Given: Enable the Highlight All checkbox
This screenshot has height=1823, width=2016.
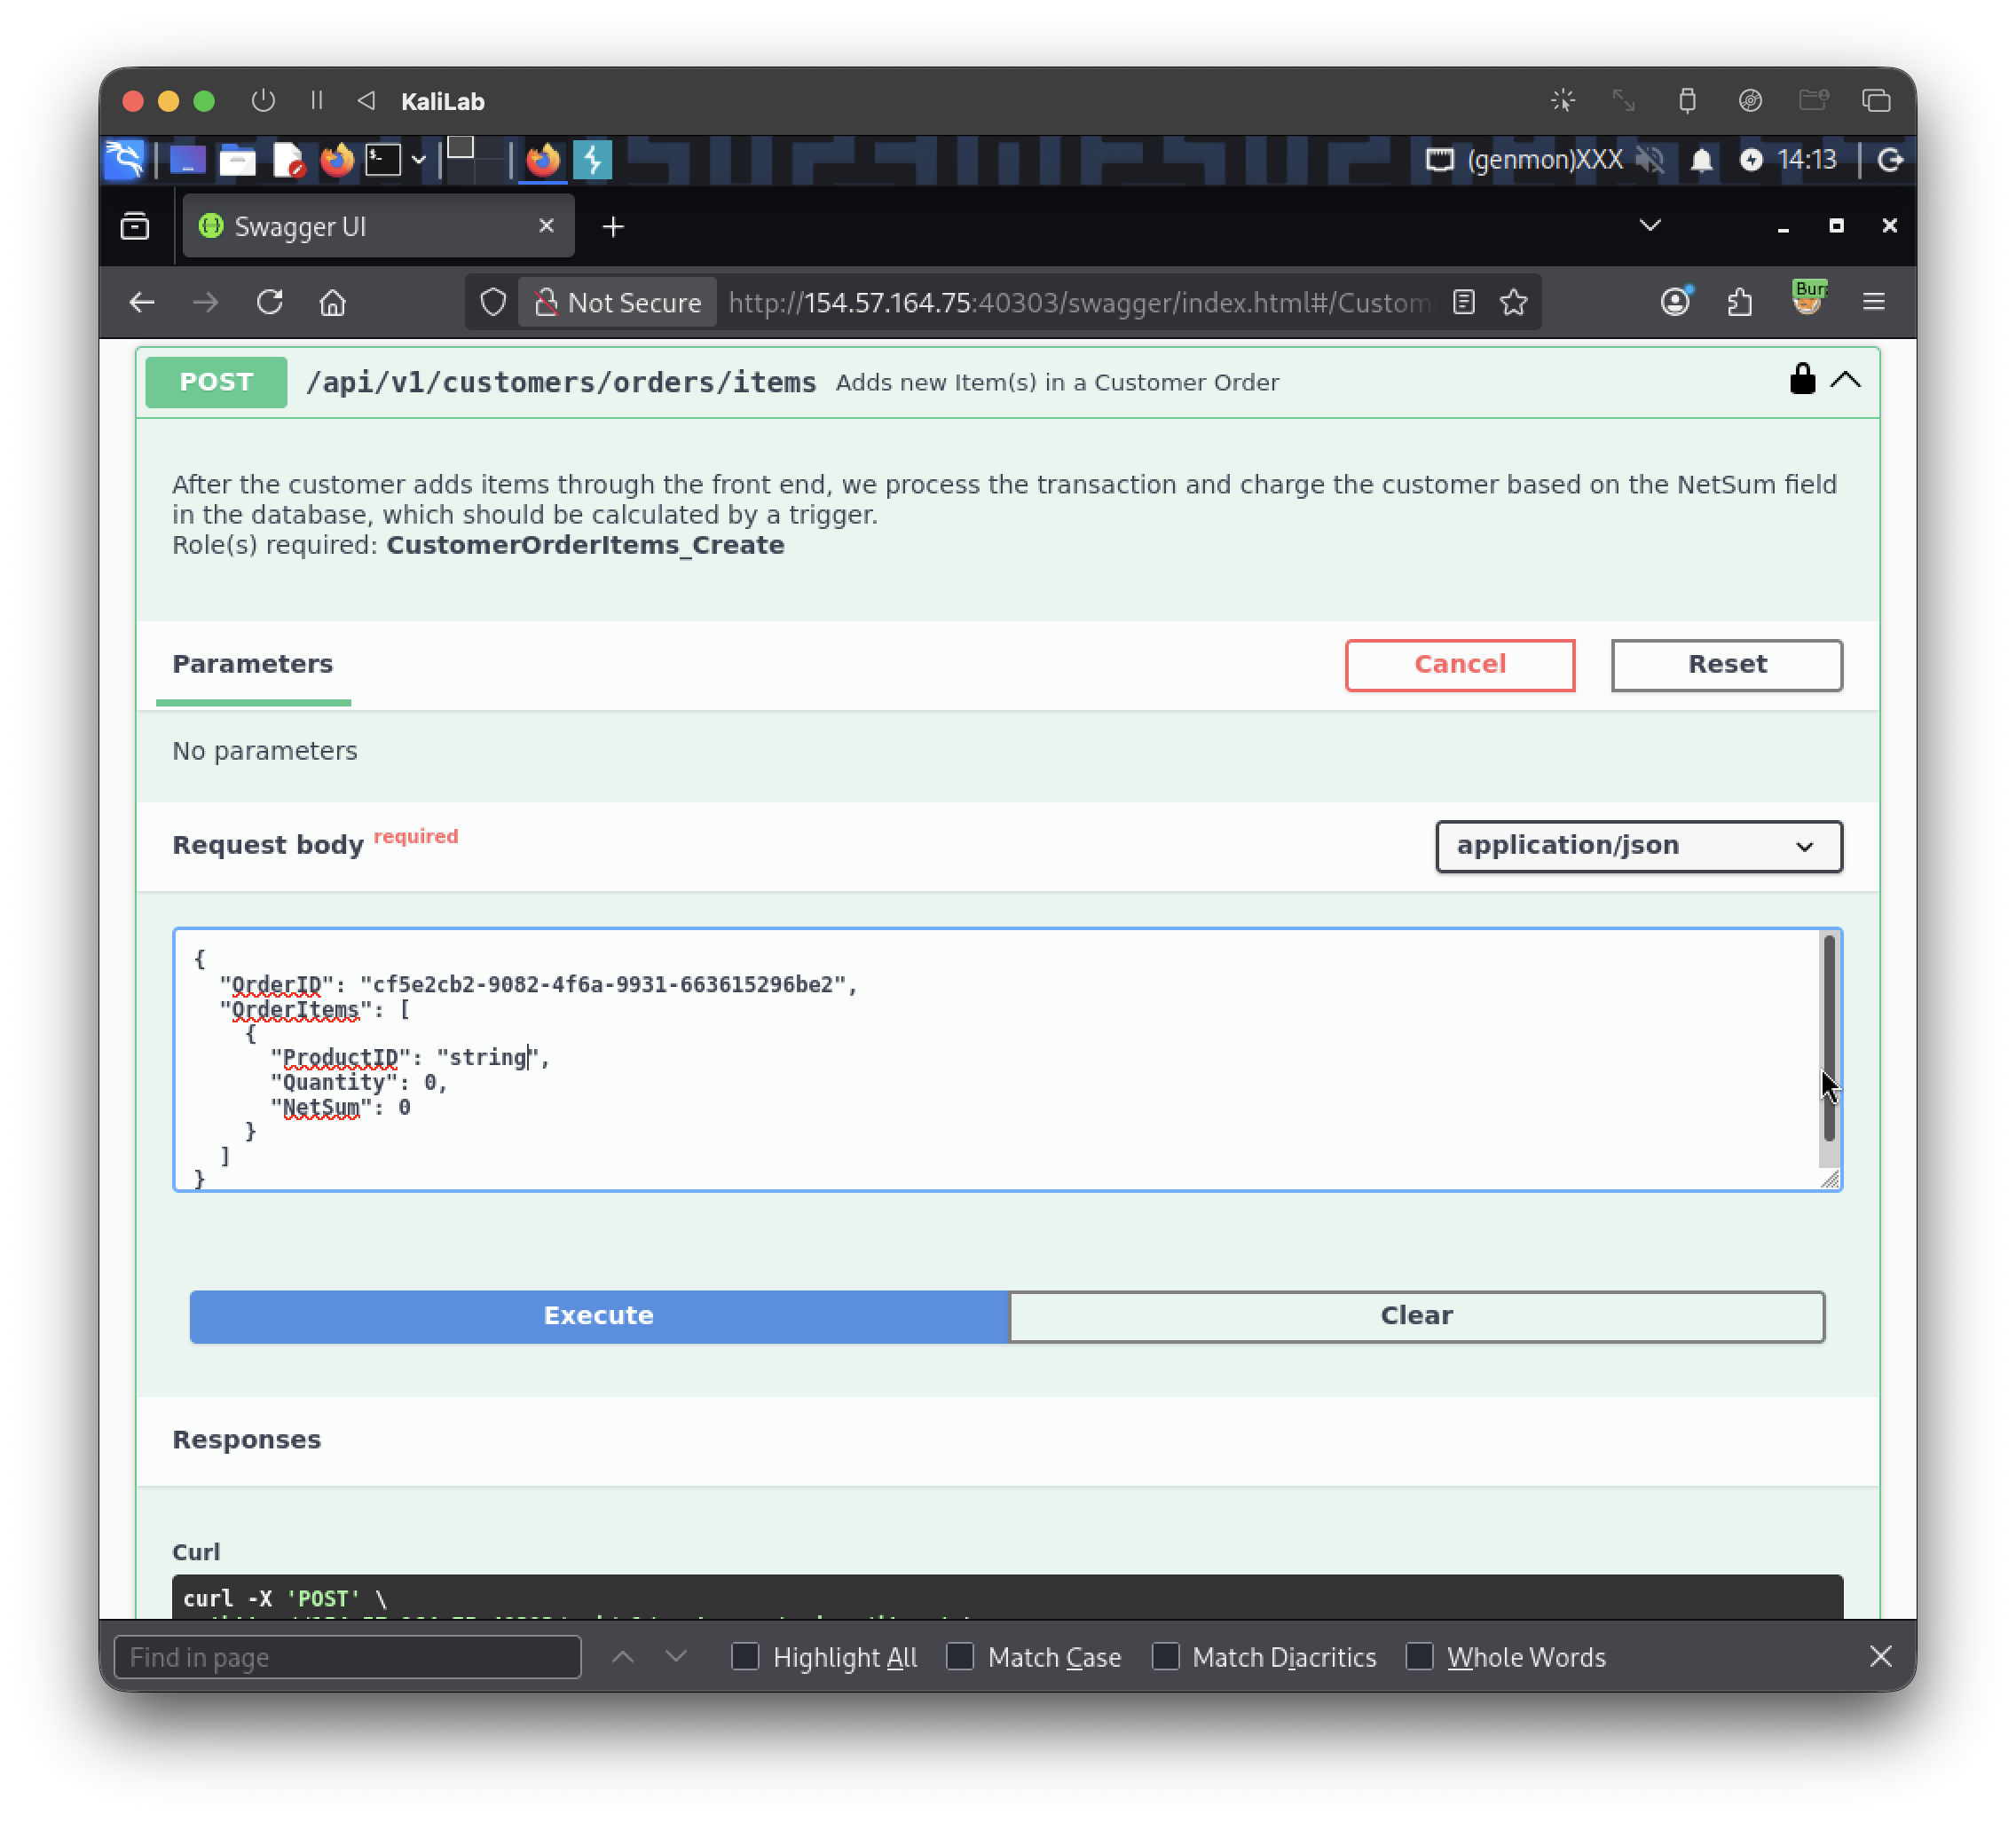Looking at the screenshot, I should pyautogui.click(x=745, y=1657).
